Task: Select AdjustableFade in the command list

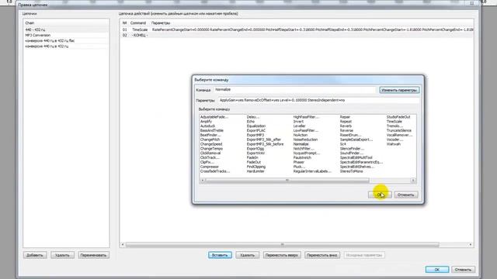Action: click(x=214, y=117)
